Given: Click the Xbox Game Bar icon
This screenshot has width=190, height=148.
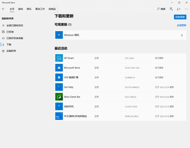Looking at the screenshot, I should coord(59,97).
